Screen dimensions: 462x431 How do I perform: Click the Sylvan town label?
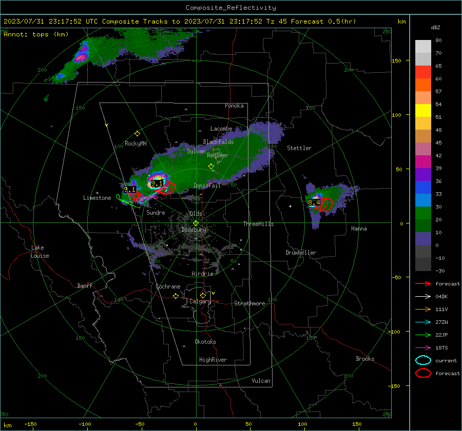[196, 151]
